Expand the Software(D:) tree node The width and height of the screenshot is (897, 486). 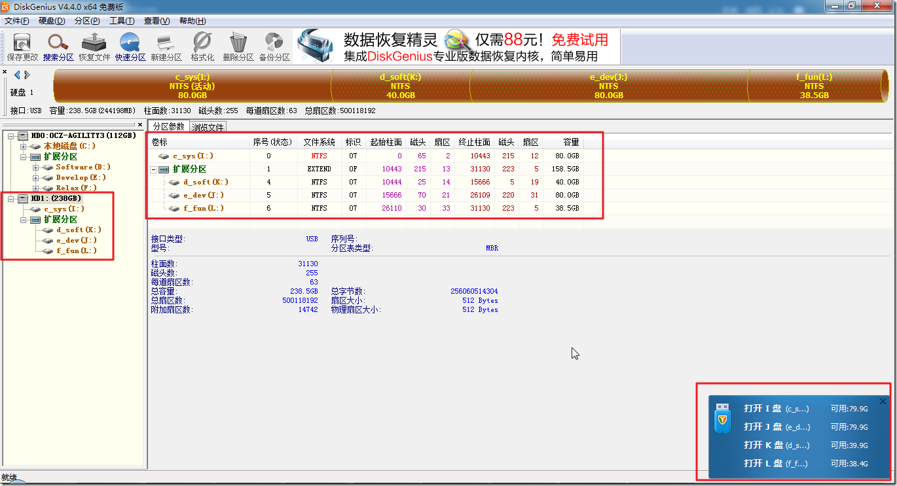pyautogui.click(x=35, y=167)
